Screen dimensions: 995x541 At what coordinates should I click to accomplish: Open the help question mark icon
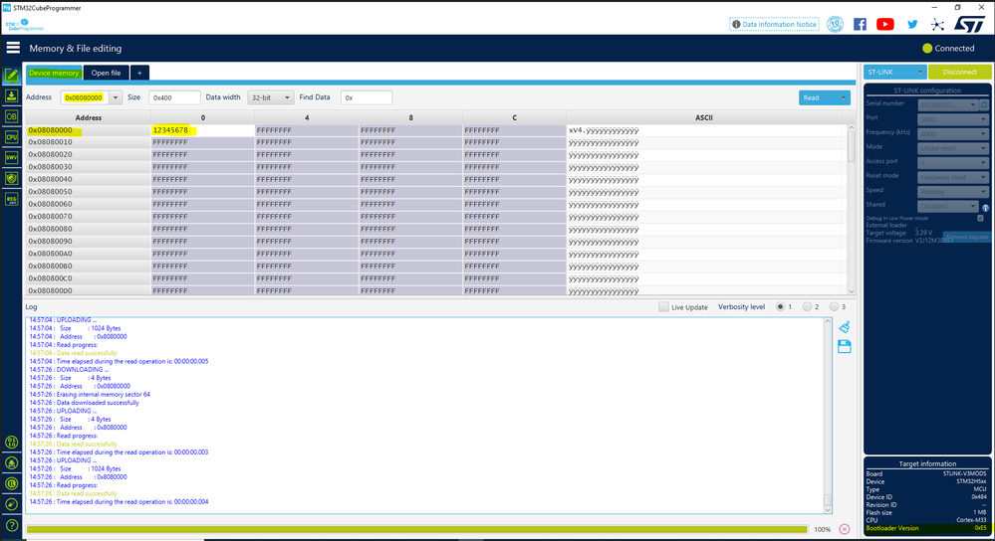pyautogui.click(x=11, y=525)
